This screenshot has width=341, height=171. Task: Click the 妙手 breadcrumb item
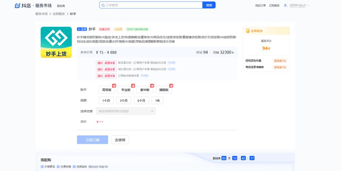tap(73, 14)
